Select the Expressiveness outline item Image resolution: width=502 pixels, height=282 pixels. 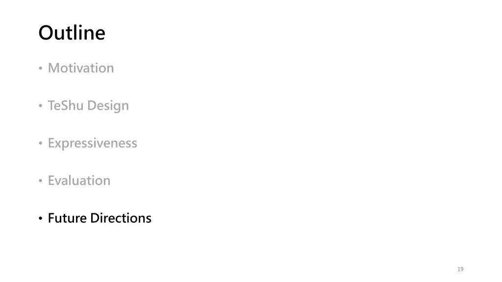93,143
